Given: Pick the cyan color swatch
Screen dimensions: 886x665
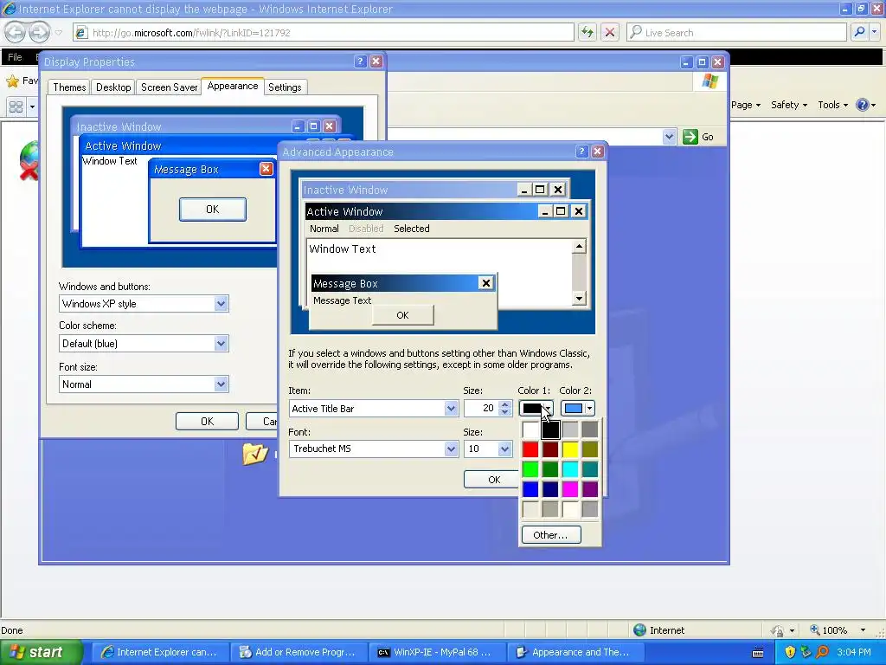Looking at the screenshot, I should point(570,469).
